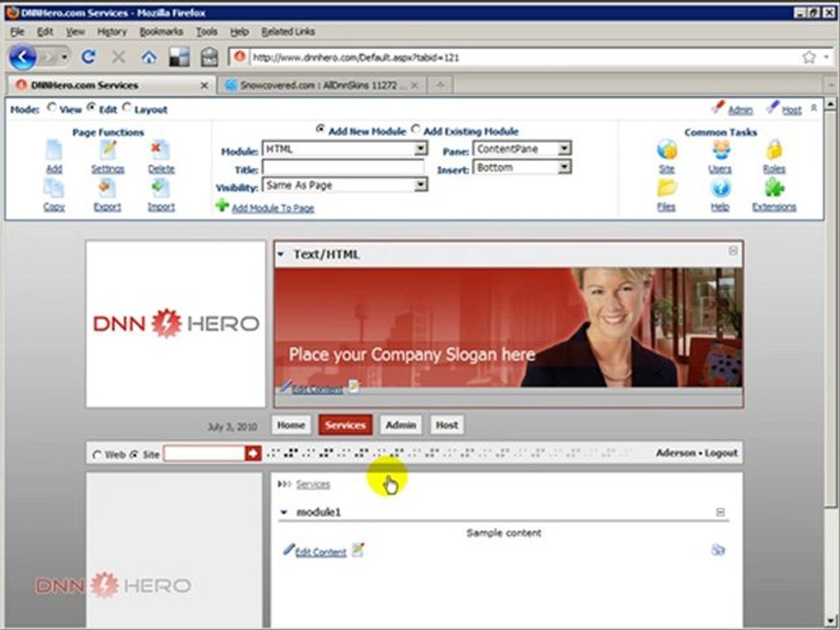The width and height of the screenshot is (840, 630).
Task: Click the browser Back button
Action: click(23, 57)
